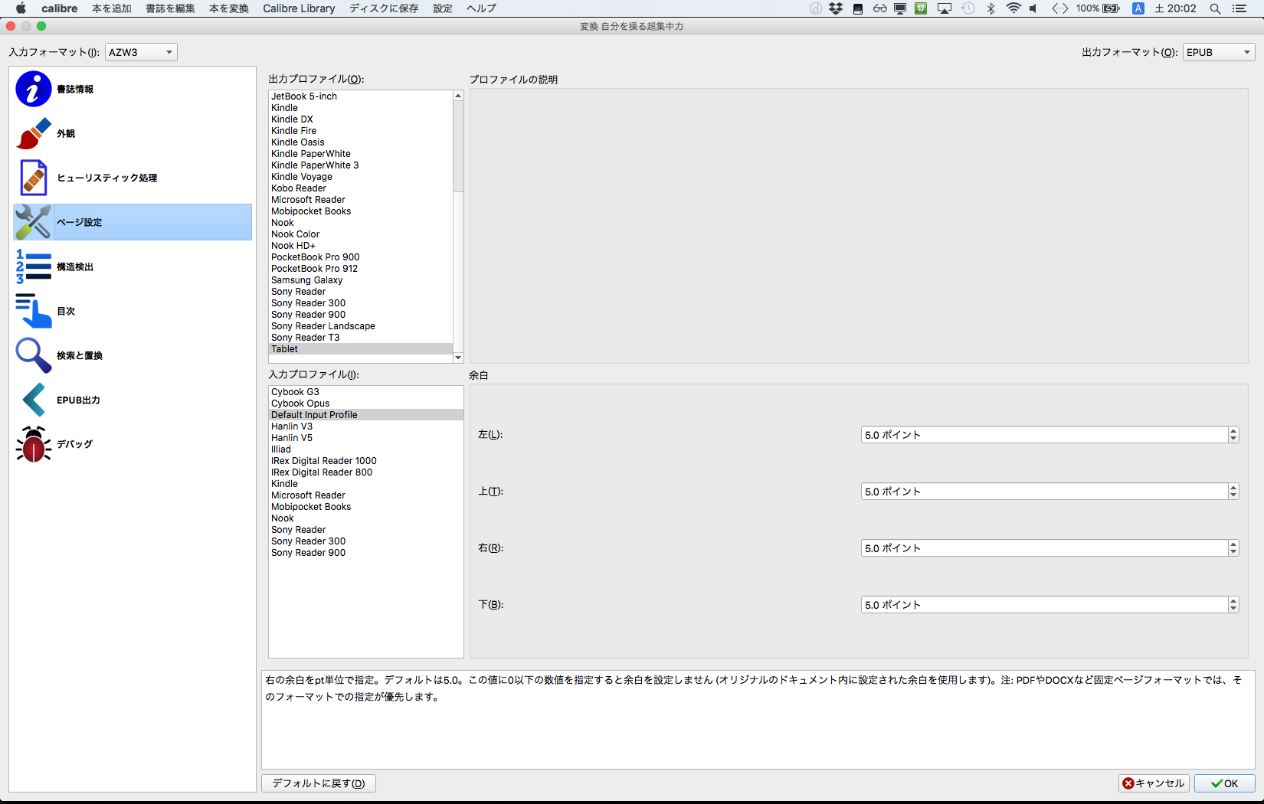Expand the 出力フォーマット EPUB dropdown
The image size is (1264, 804).
1219,52
